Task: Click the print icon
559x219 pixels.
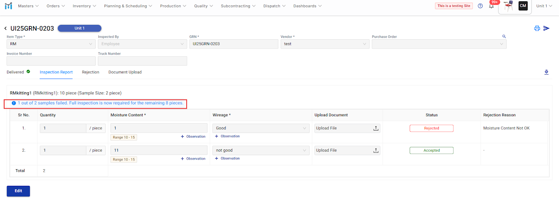Action: pos(537,28)
